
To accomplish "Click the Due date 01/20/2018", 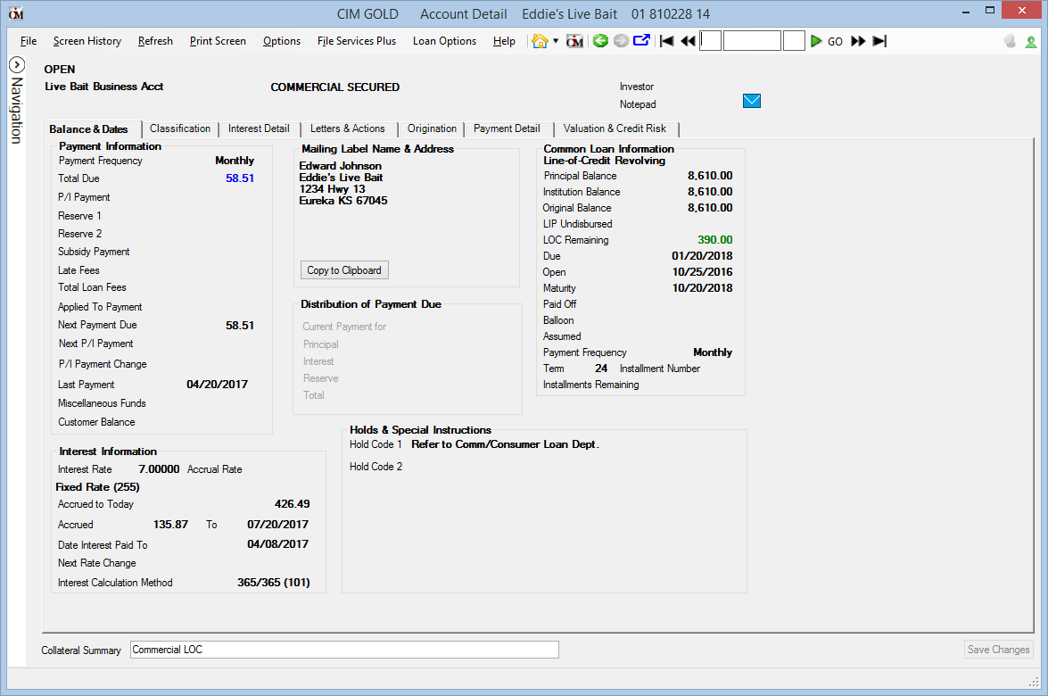I will [703, 256].
